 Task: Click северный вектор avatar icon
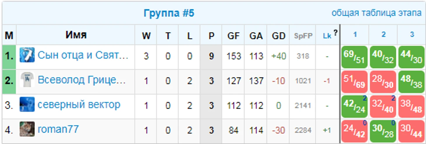(27, 105)
